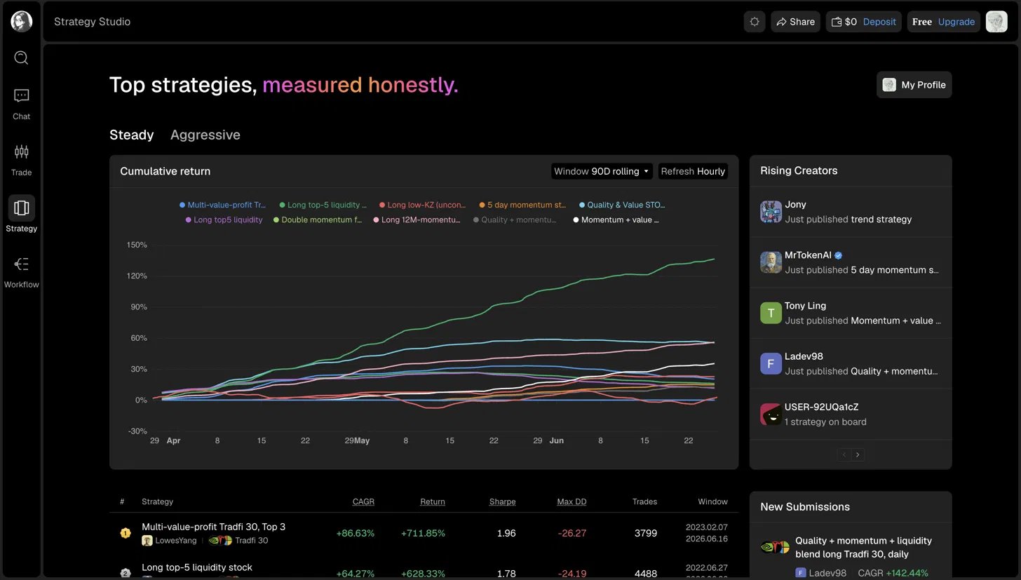Toggle the light/dark theme sun icon
Image resolution: width=1021 pixels, height=580 pixels.
pos(755,22)
